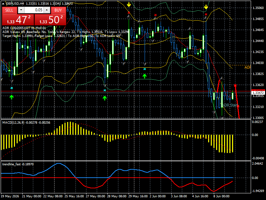Select the rightmost green up arrow signal
This screenshot has width=266, height=200.
click(145, 76)
